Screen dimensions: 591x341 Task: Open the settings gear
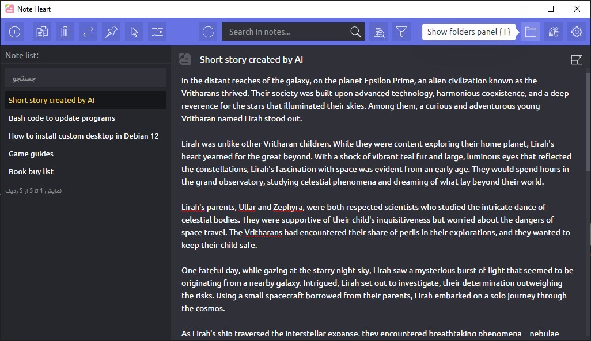coord(577,32)
